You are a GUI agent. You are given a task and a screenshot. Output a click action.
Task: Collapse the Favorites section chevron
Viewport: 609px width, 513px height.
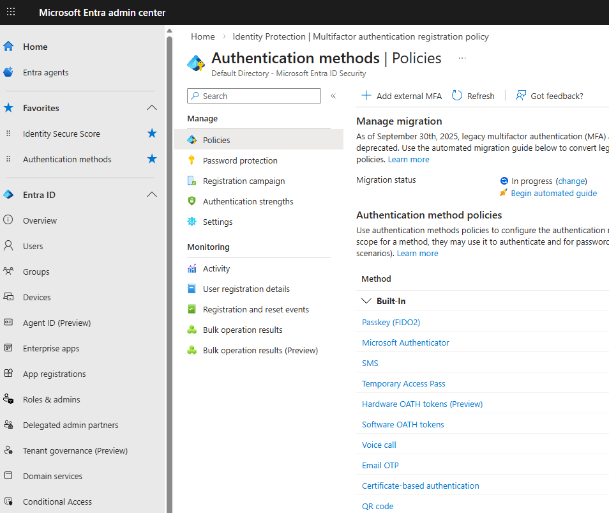tap(152, 108)
